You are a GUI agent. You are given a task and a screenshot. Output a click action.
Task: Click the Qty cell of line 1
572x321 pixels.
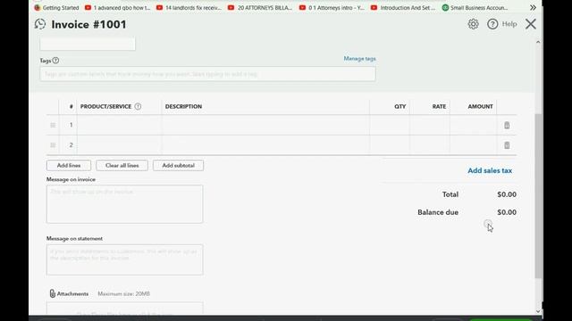coord(390,125)
